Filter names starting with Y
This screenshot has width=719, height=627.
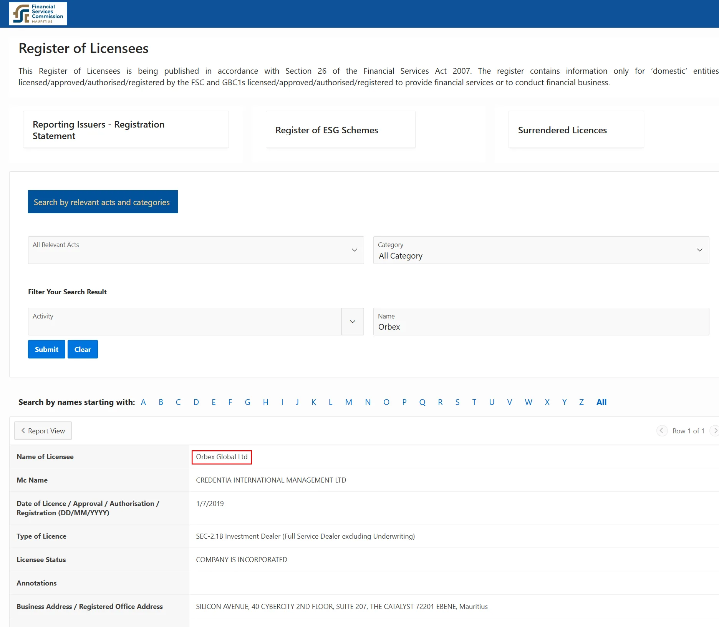pyautogui.click(x=565, y=402)
